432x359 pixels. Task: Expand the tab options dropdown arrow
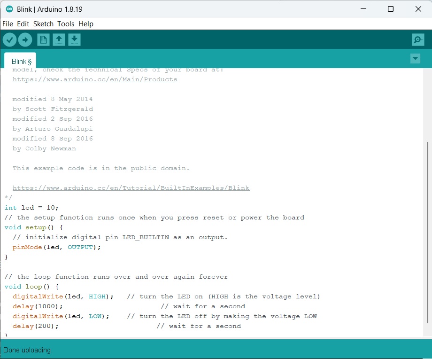coord(415,58)
